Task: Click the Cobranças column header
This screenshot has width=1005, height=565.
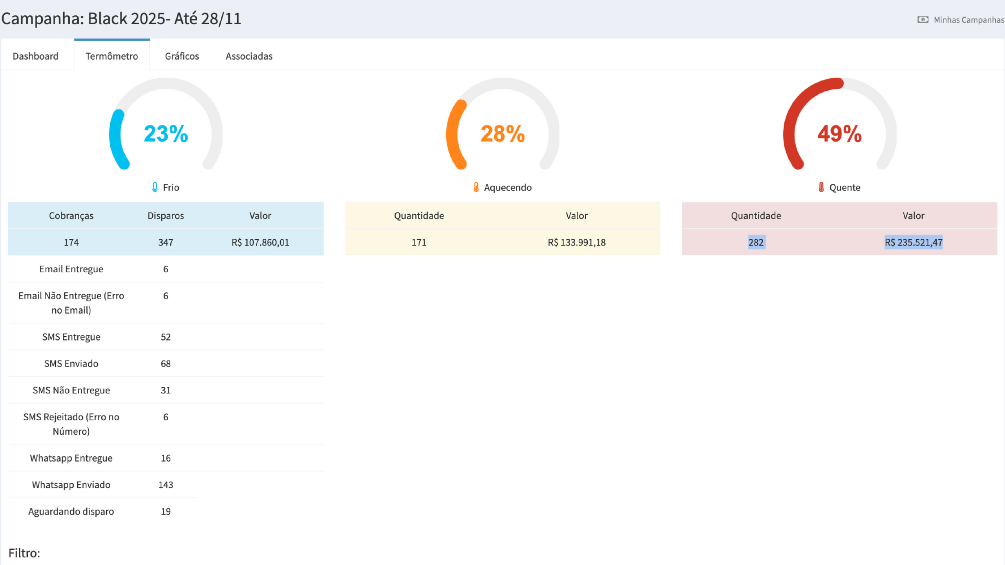Action: point(71,215)
